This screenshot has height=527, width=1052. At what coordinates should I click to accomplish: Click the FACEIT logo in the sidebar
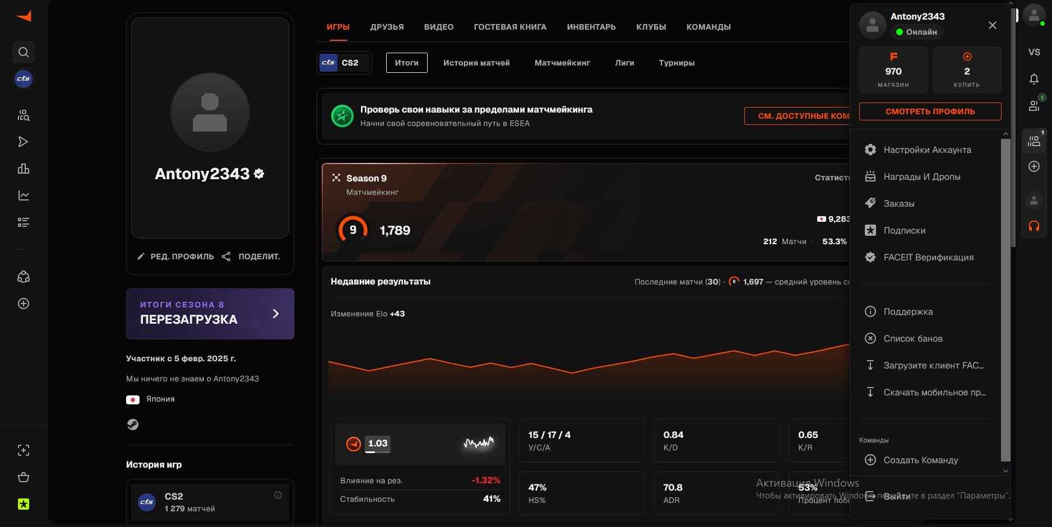click(x=24, y=17)
